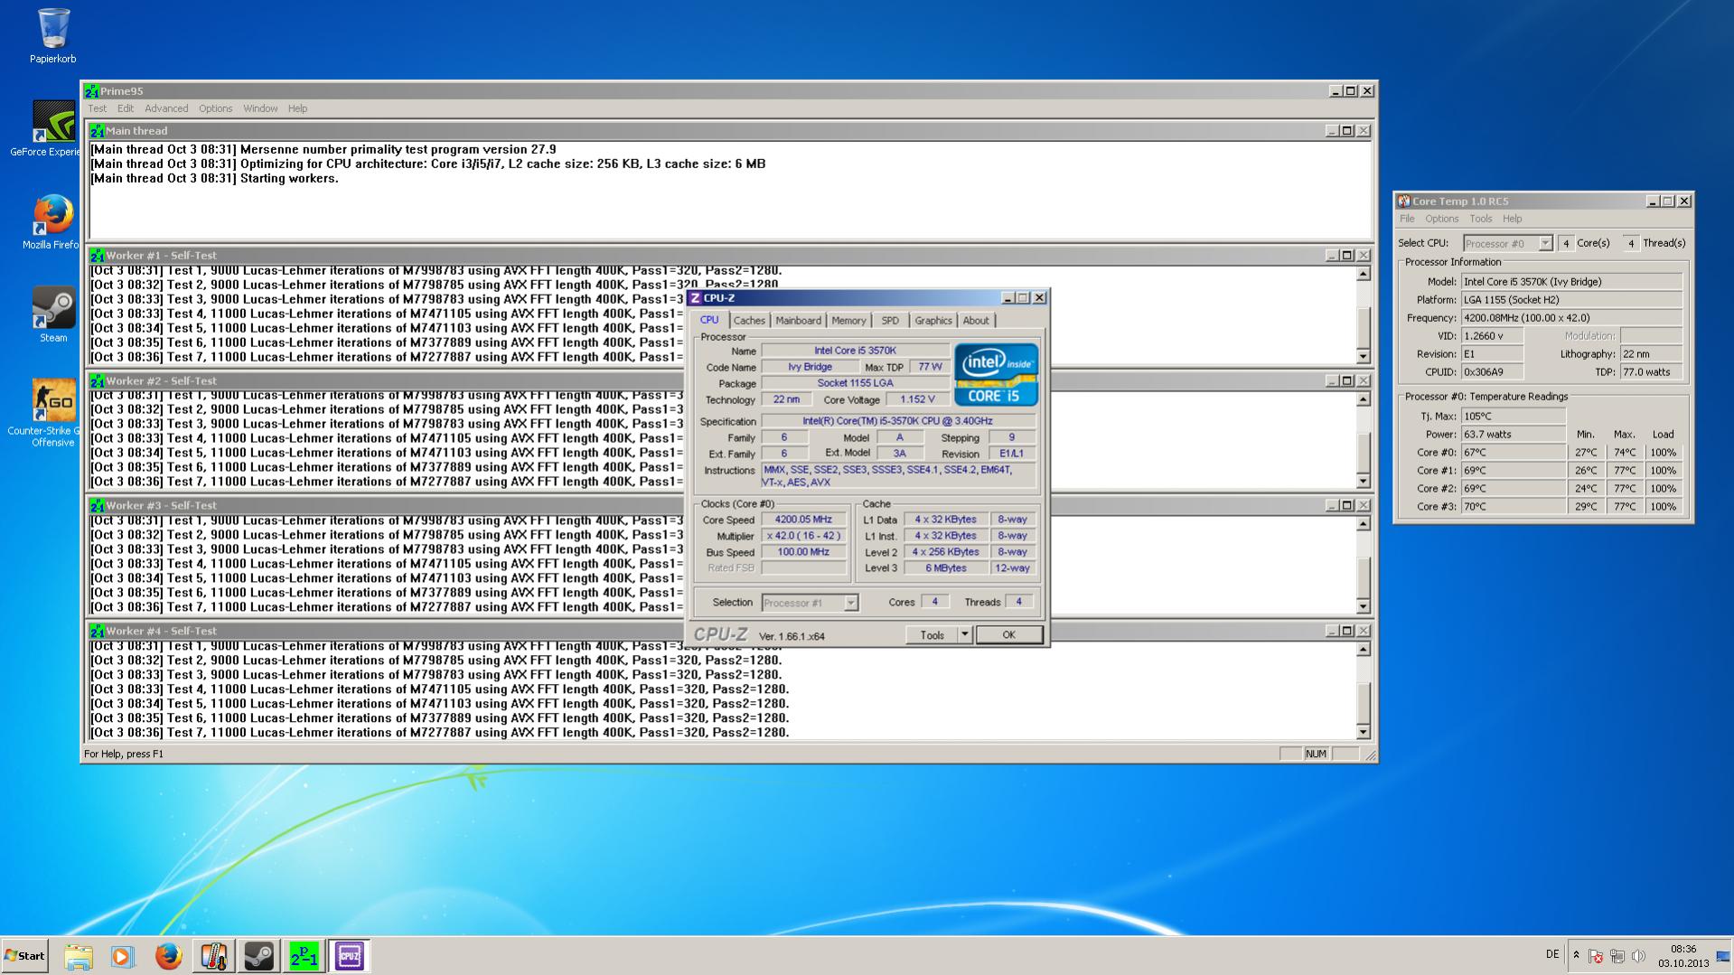This screenshot has height=975, width=1734.
Task: Open the File menu in Core Temp
Action: pos(1407,220)
